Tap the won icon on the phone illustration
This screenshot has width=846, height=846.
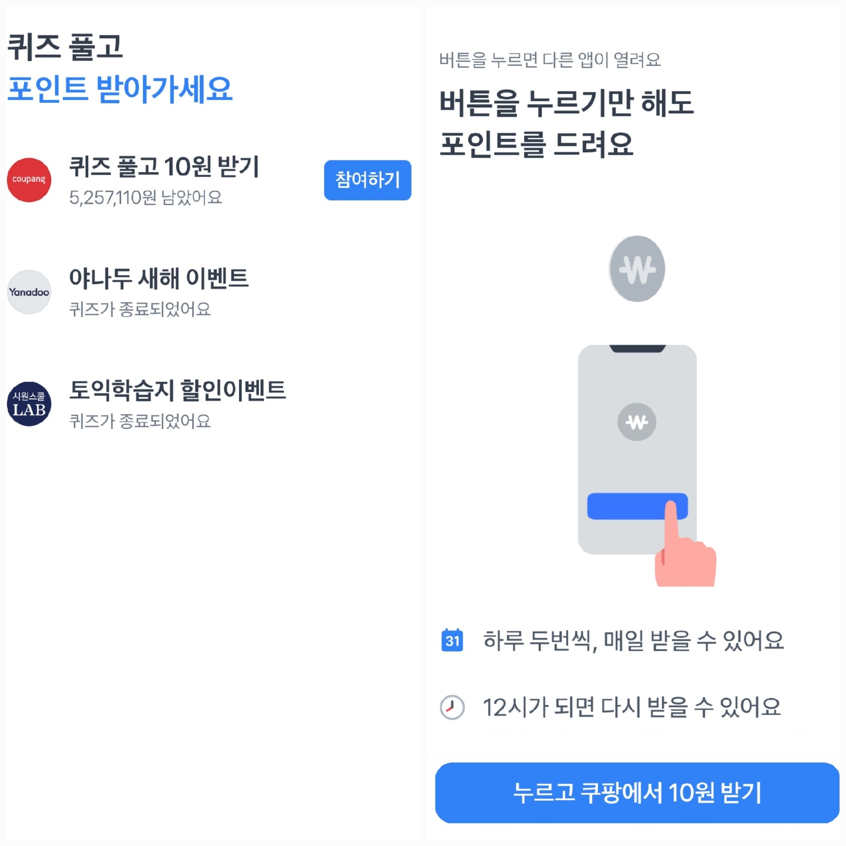(x=637, y=422)
